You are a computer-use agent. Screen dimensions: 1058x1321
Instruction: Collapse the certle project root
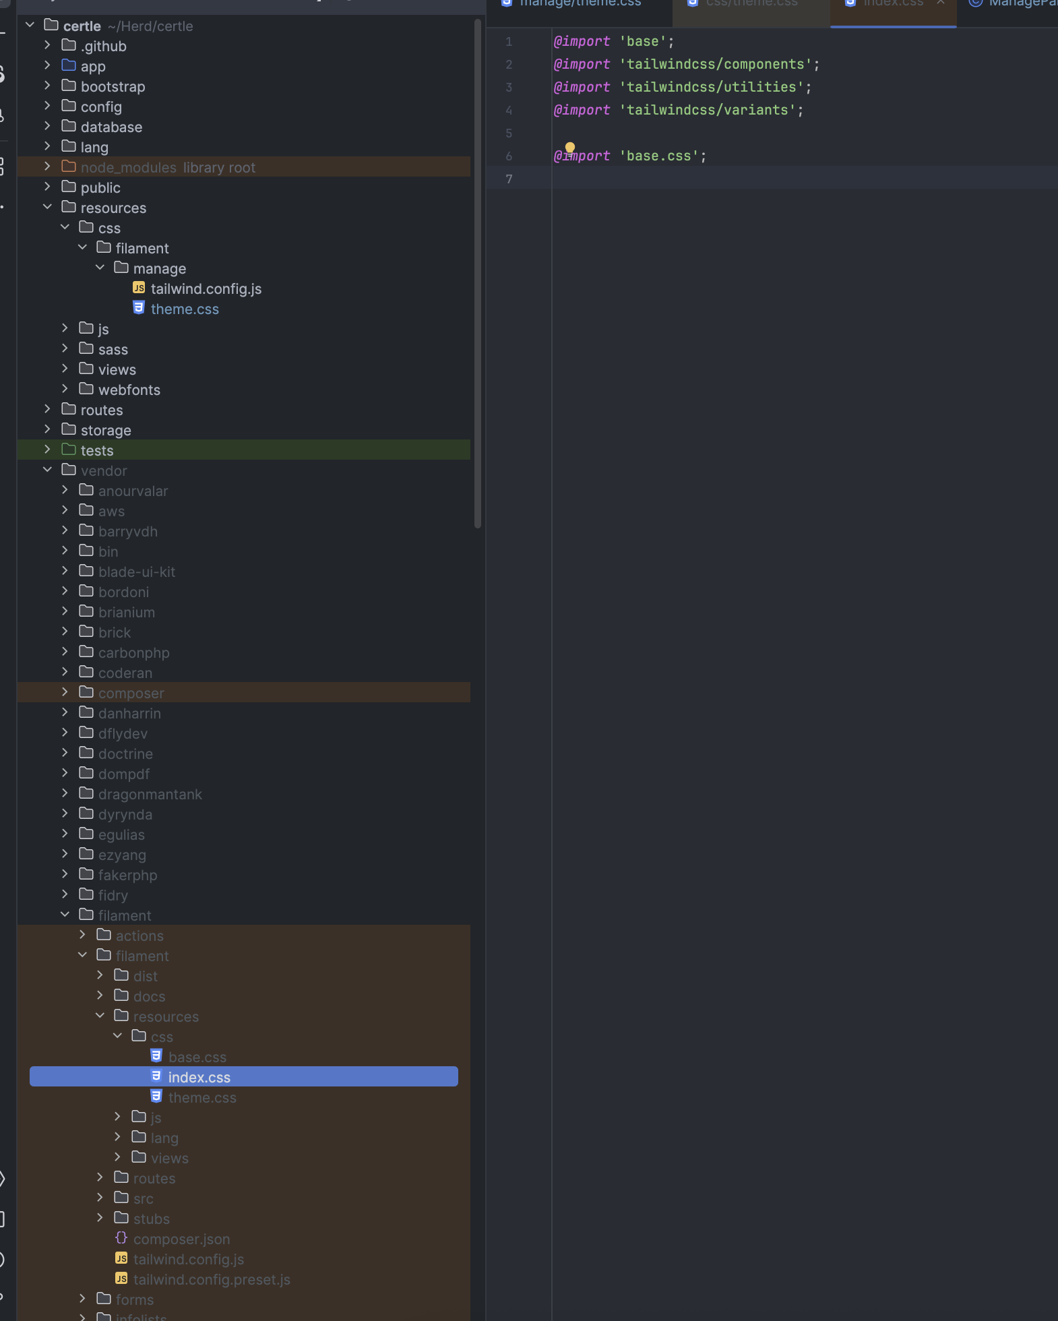(x=30, y=25)
